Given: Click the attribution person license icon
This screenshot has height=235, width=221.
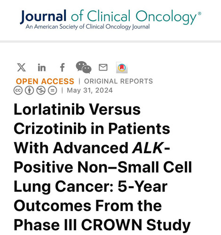Looking at the screenshot, I should [x=30, y=90].
